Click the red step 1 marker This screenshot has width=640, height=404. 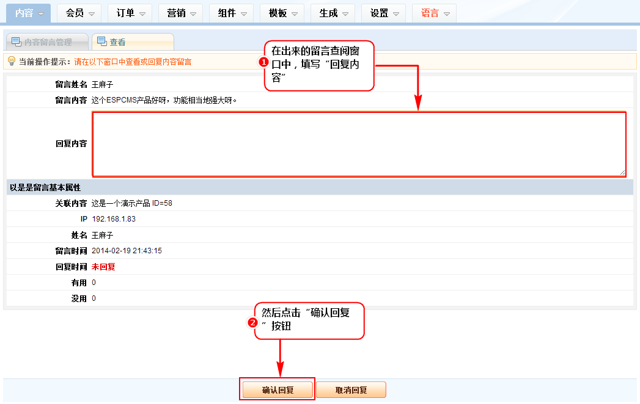pos(263,62)
